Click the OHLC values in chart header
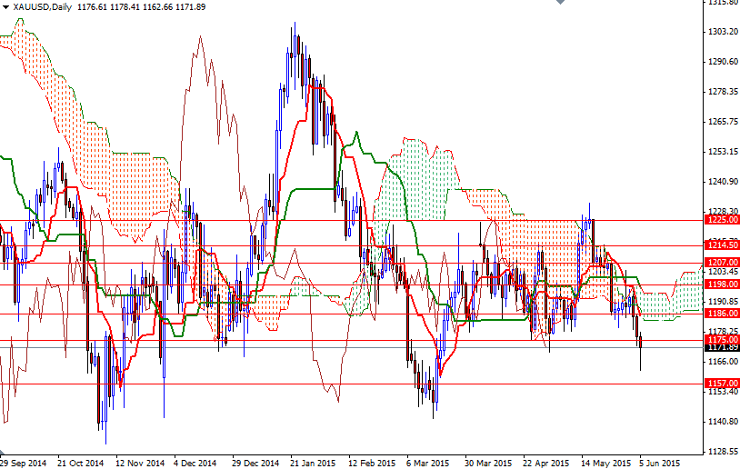 [x=155, y=7]
